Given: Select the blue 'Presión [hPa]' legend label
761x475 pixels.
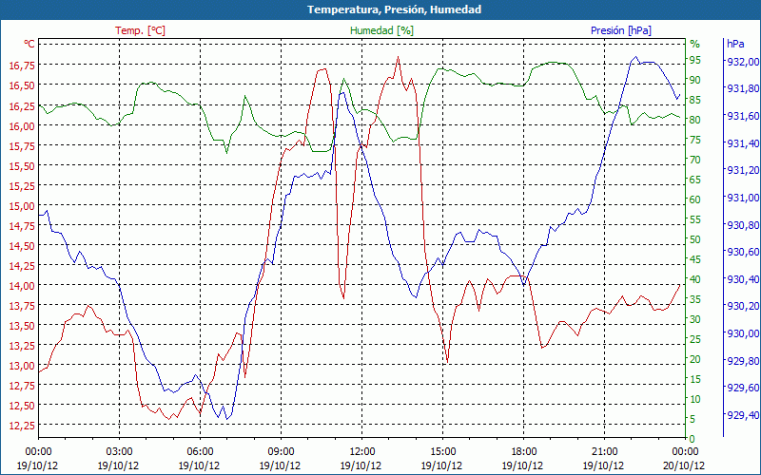Looking at the screenshot, I should point(621,30).
